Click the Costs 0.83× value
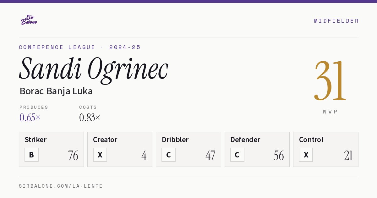Image resolution: width=377 pixels, height=198 pixels. [90, 118]
